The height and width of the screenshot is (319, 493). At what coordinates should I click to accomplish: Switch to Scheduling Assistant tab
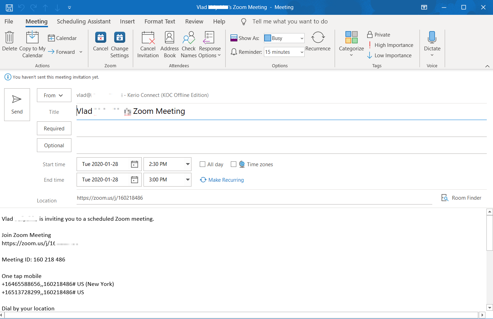(83, 21)
